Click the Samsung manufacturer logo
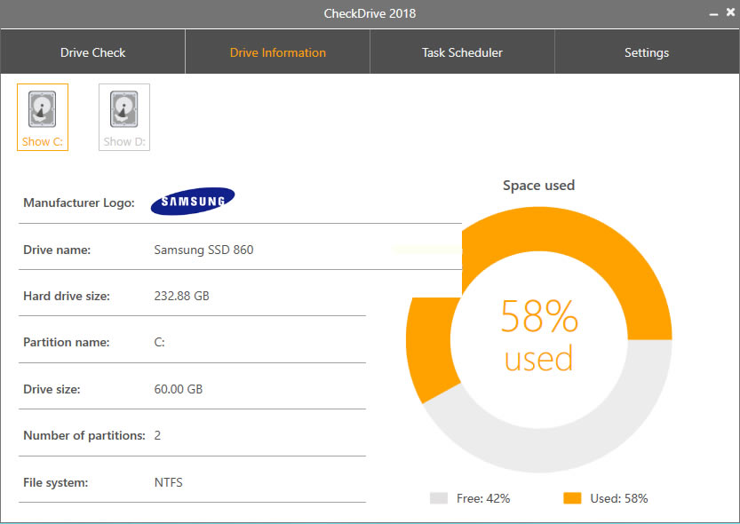740x524 pixels. tap(193, 202)
